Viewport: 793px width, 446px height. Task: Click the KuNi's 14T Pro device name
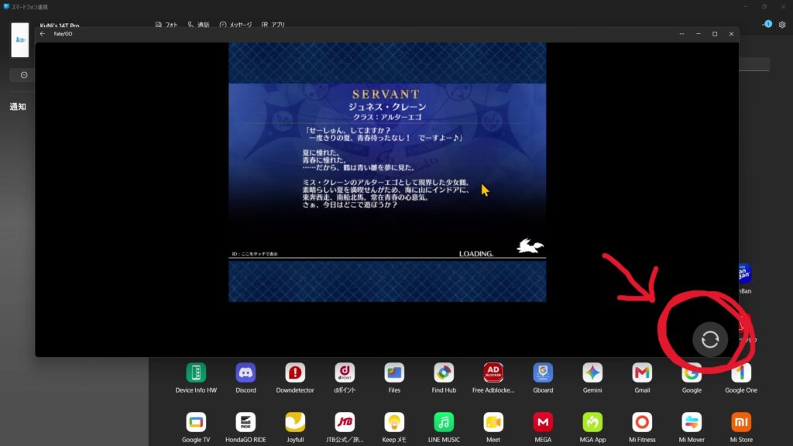[x=60, y=26]
